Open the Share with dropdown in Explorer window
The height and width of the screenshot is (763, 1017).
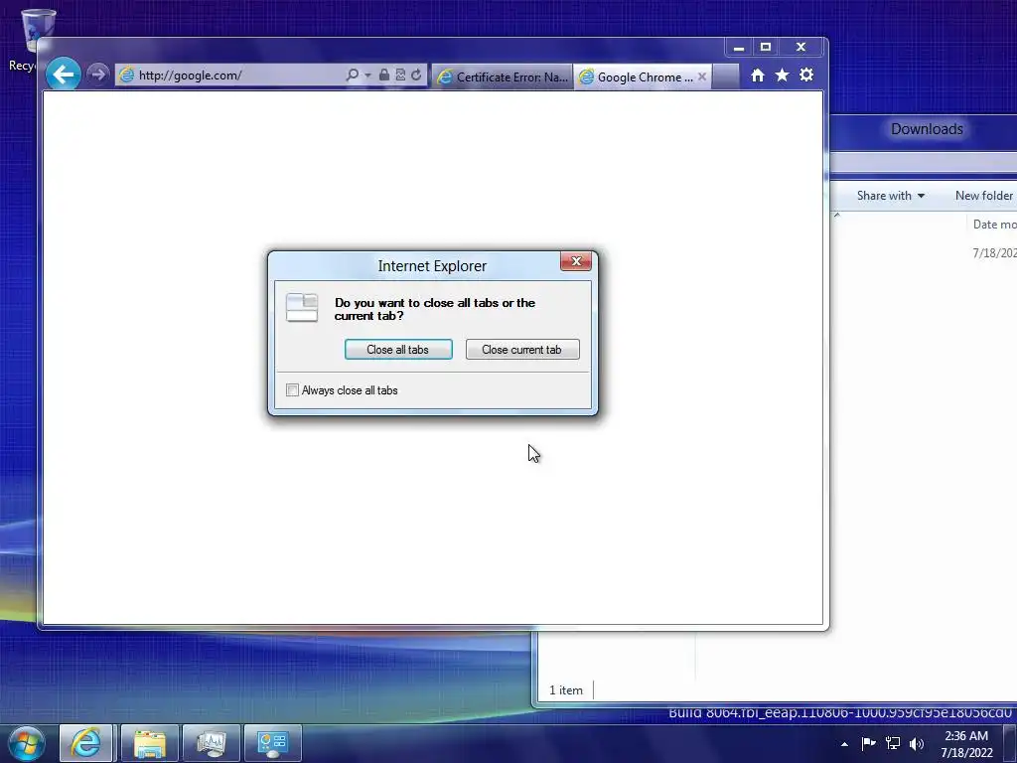pyautogui.click(x=891, y=196)
